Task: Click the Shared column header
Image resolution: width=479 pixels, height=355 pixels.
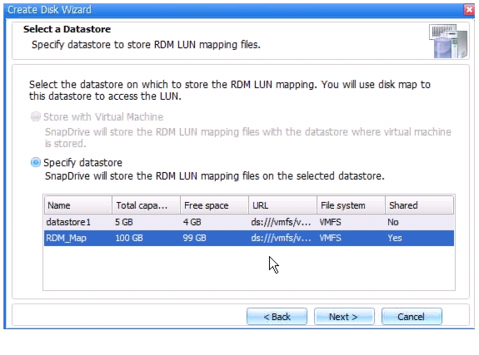Action: tap(419, 205)
